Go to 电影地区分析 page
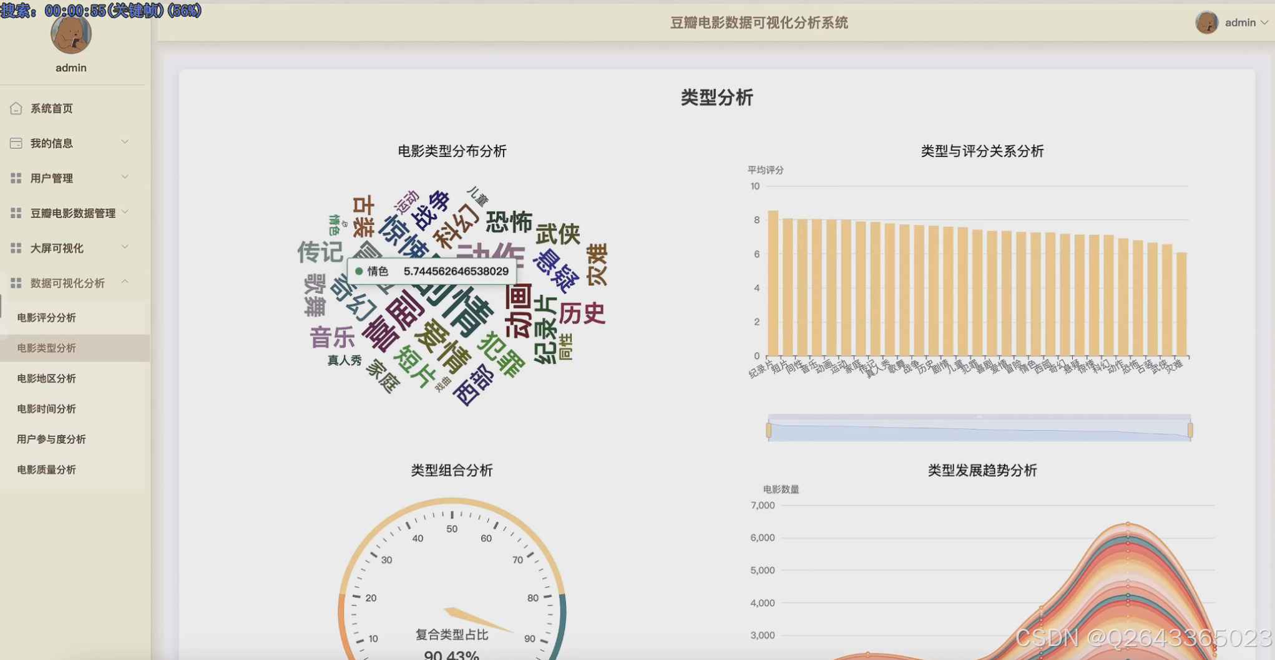1275x660 pixels. (x=47, y=378)
